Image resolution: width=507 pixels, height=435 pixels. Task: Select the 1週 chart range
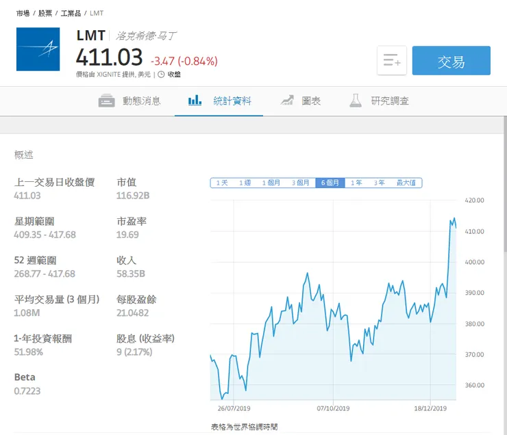245,183
